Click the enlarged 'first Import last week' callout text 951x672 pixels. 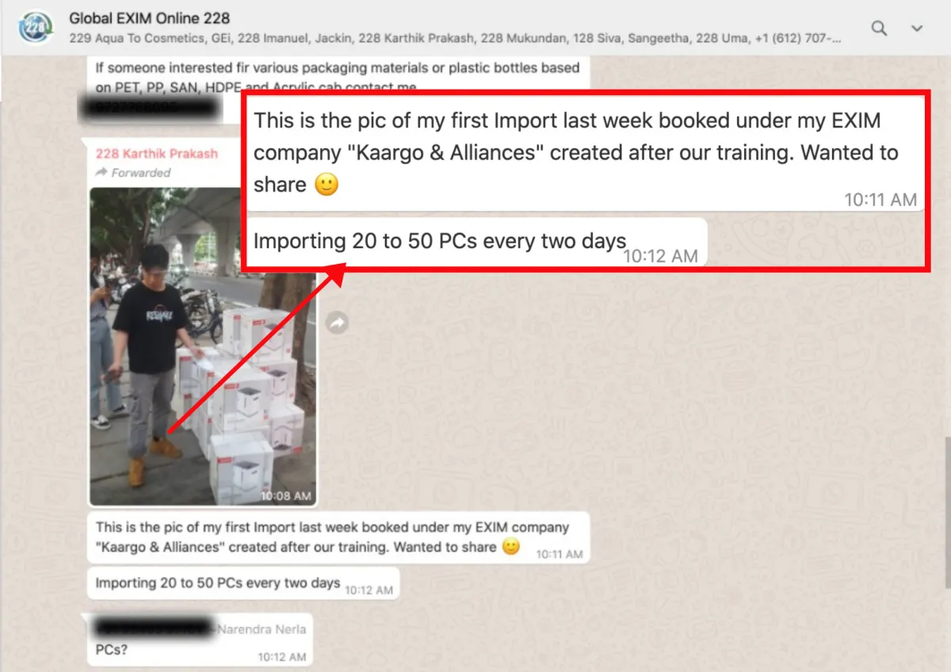tap(584, 153)
